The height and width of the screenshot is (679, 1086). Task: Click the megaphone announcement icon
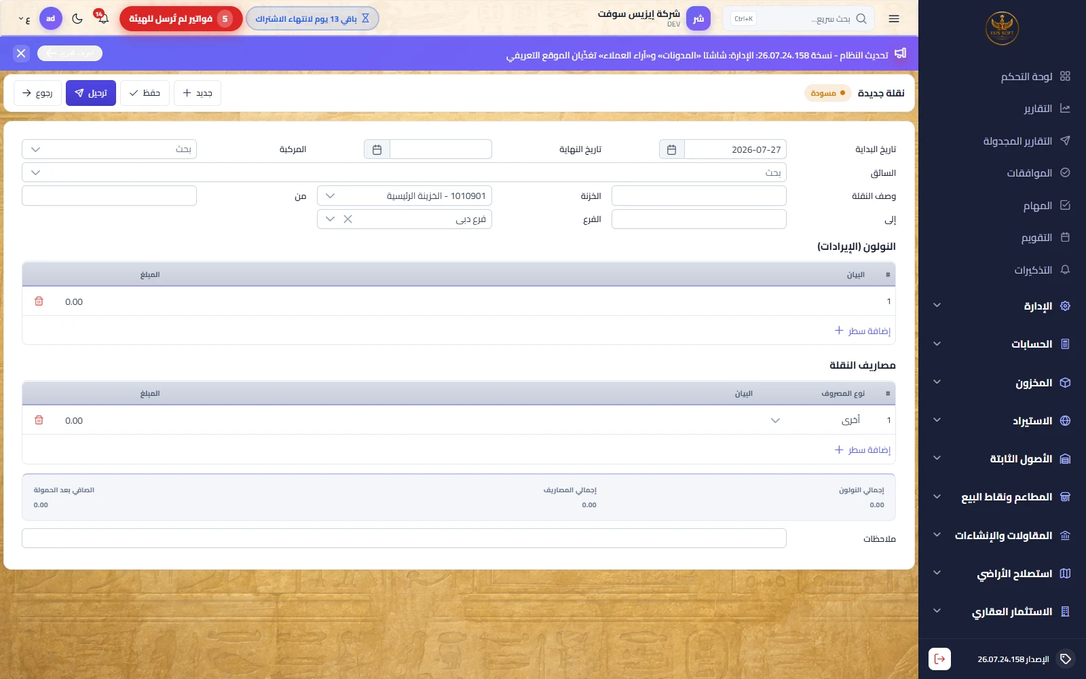(901, 53)
